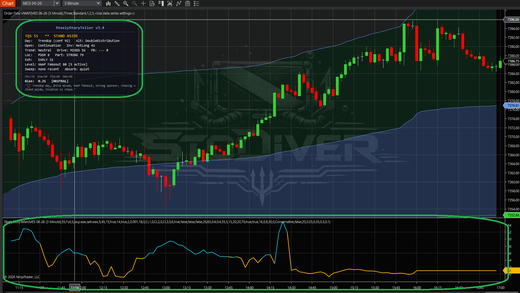Click the Absorb: quiet text
The image size is (520, 293).
77,69
